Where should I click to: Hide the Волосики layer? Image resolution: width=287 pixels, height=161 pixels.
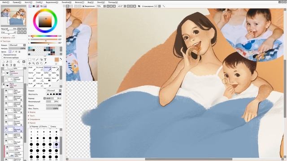coord(6,110)
